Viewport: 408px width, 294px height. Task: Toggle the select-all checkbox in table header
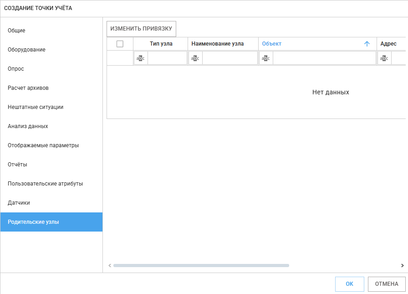[x=120, y=44]
